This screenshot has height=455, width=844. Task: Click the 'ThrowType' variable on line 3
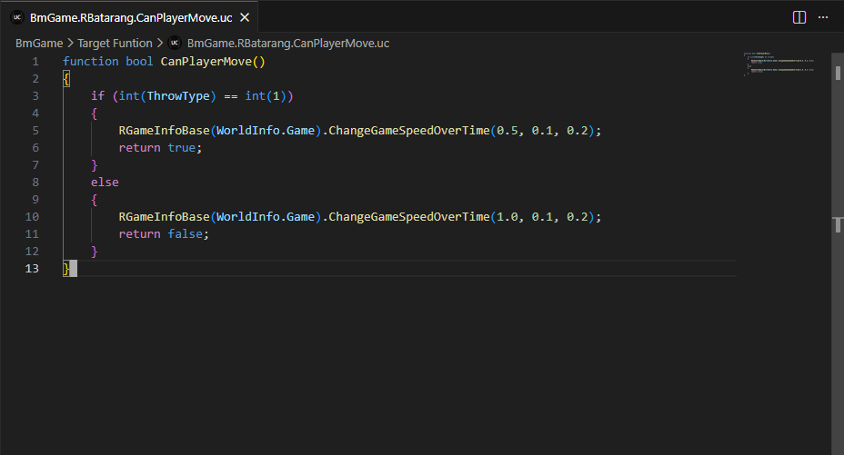point(178,96)
